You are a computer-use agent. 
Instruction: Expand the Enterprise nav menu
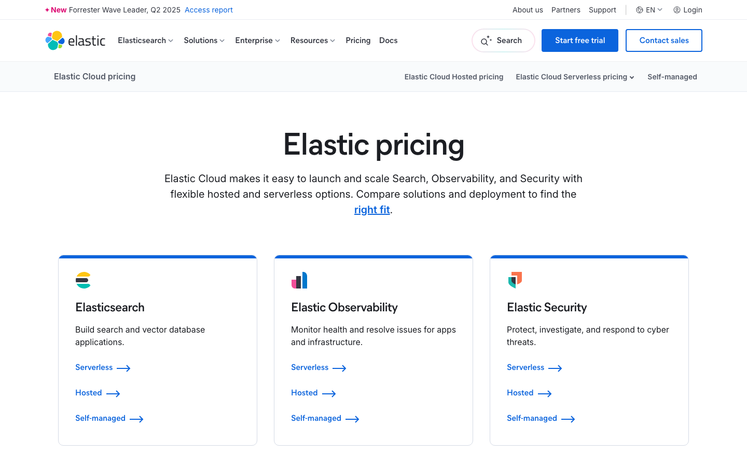coord(257,40)
